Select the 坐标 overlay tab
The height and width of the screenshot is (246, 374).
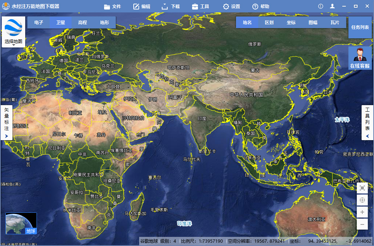click(291, 22)
